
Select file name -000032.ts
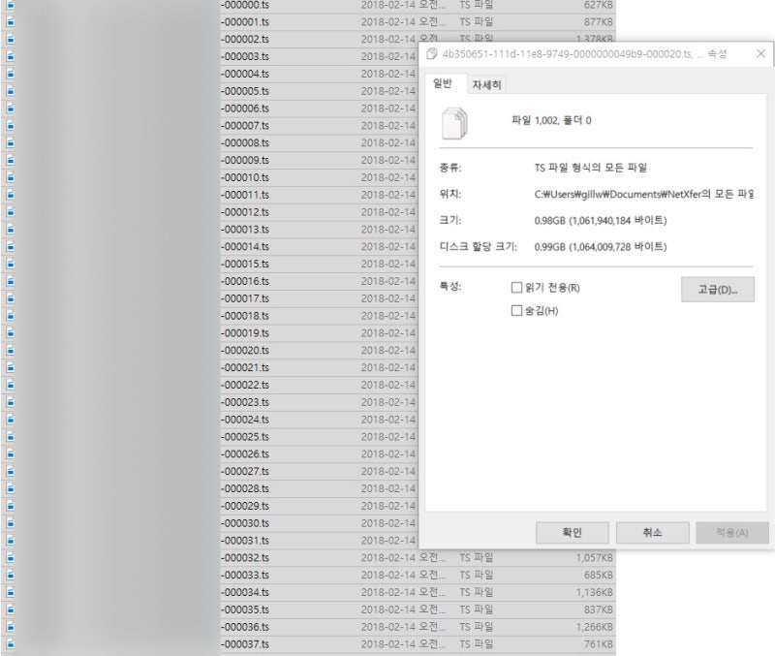click(x=245, y=557)
